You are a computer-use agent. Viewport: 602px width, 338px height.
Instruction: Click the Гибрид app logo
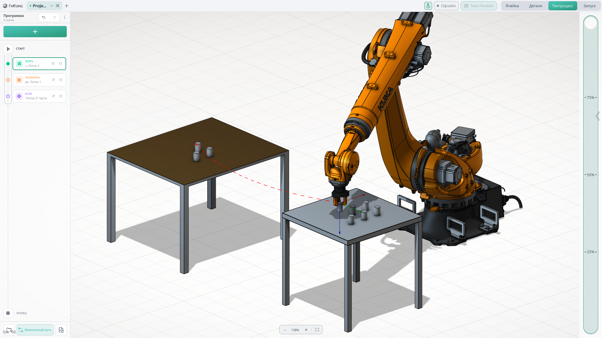tap(13, 6)
